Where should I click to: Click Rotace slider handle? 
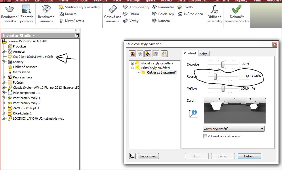(x=215, y=77)
